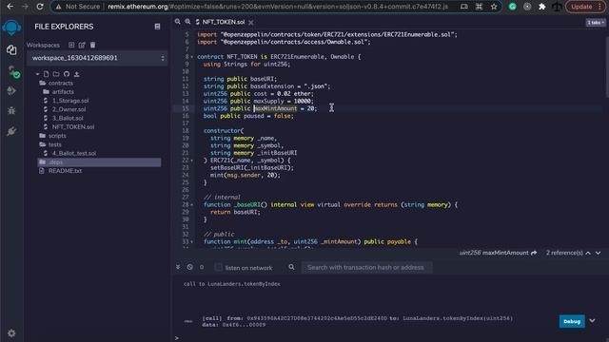
Task: Fold the contract at line 8
Action: pyautogui.click(x=192, y=57)
